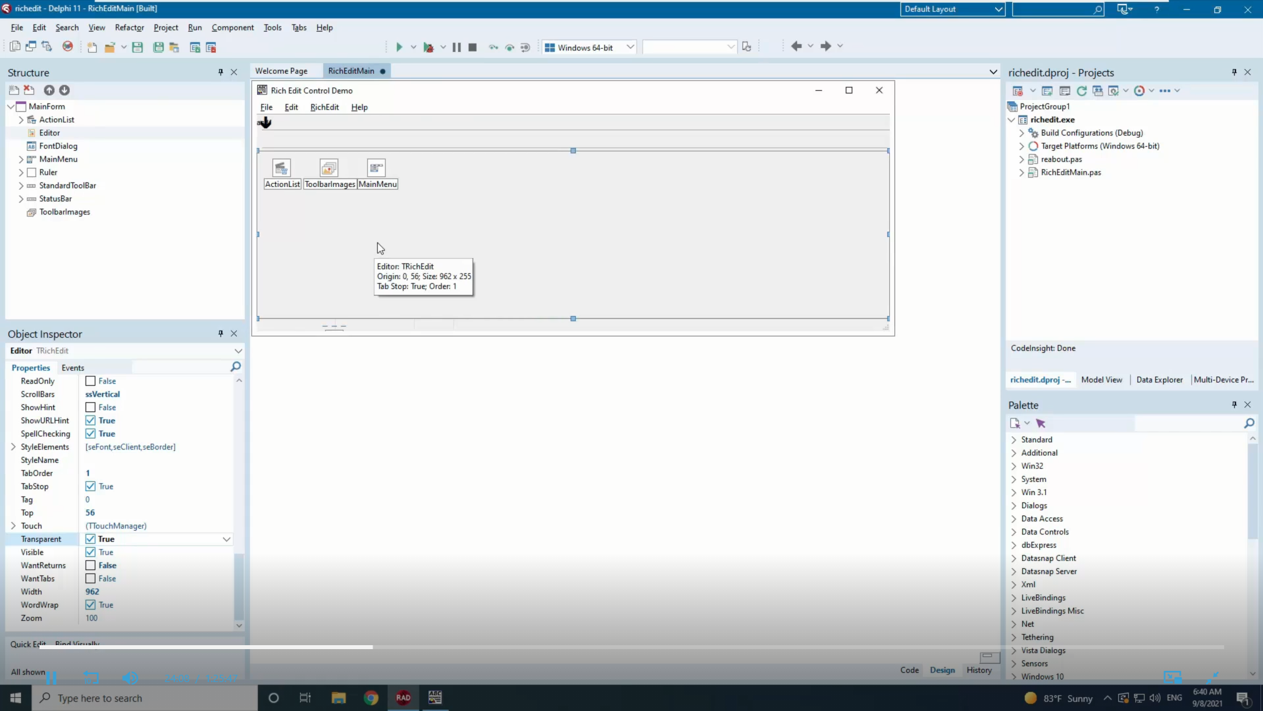Open Chrome from the taskbar
The image size is (1263, 711).
coord(371,698)
